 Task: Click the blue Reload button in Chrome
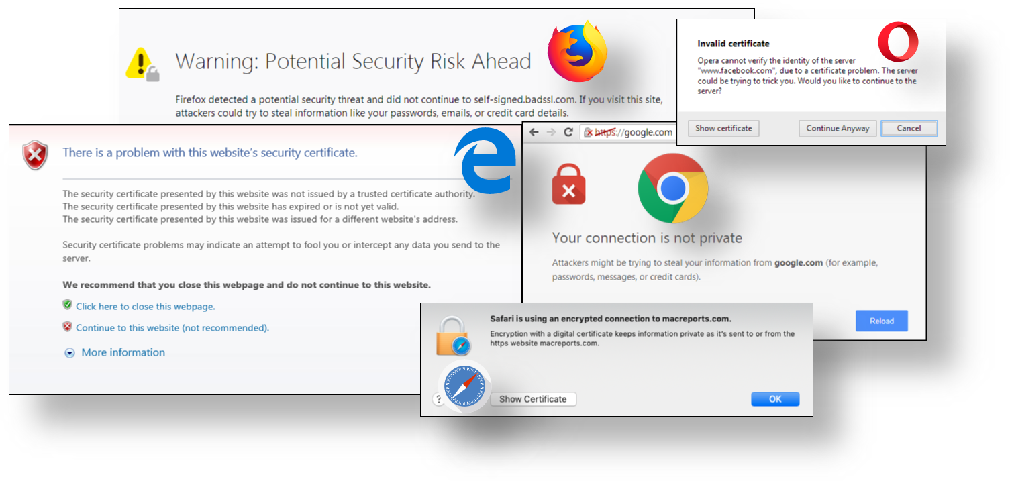point(881,321)
